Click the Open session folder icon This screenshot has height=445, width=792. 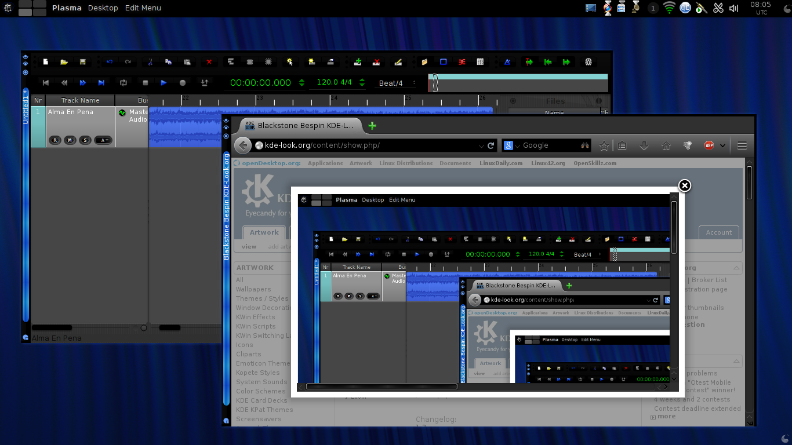pos(64,62)
